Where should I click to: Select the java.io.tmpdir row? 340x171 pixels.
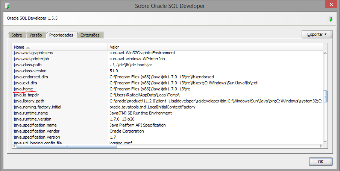[26, 95]
